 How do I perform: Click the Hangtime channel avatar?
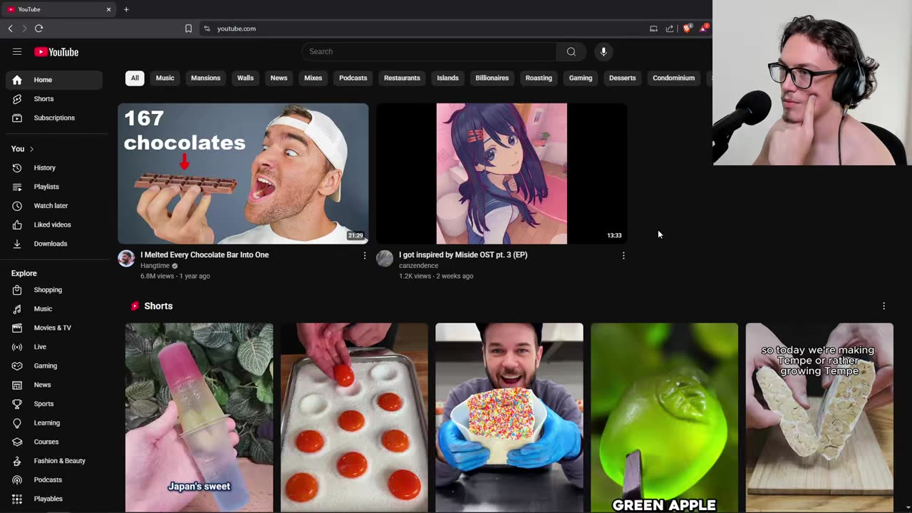tap(126, 258)
